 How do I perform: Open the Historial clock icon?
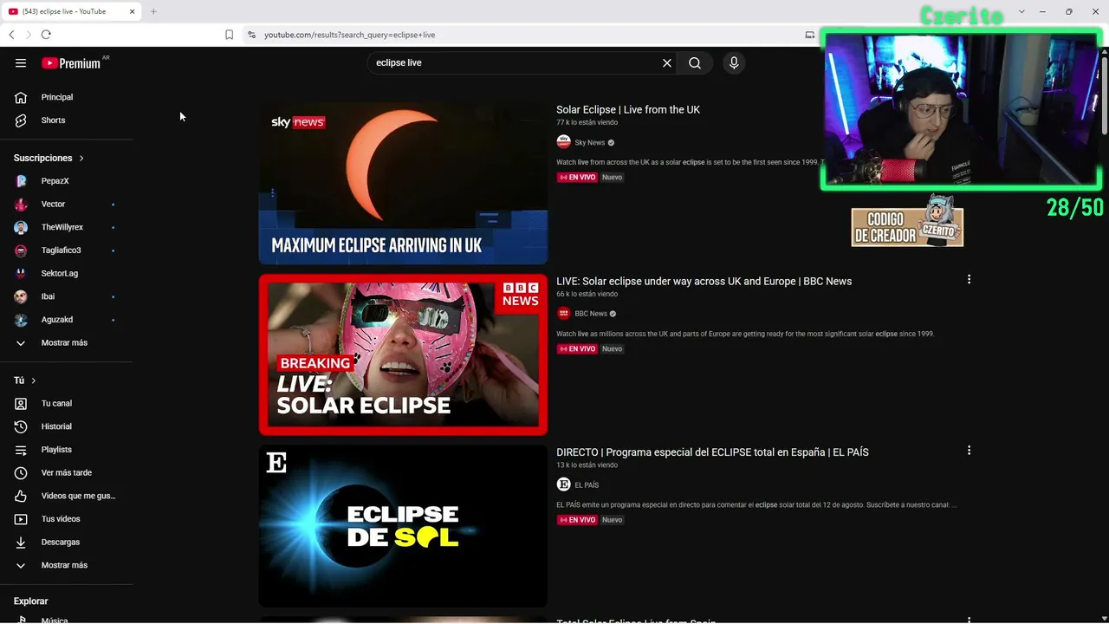coord(21,426)
